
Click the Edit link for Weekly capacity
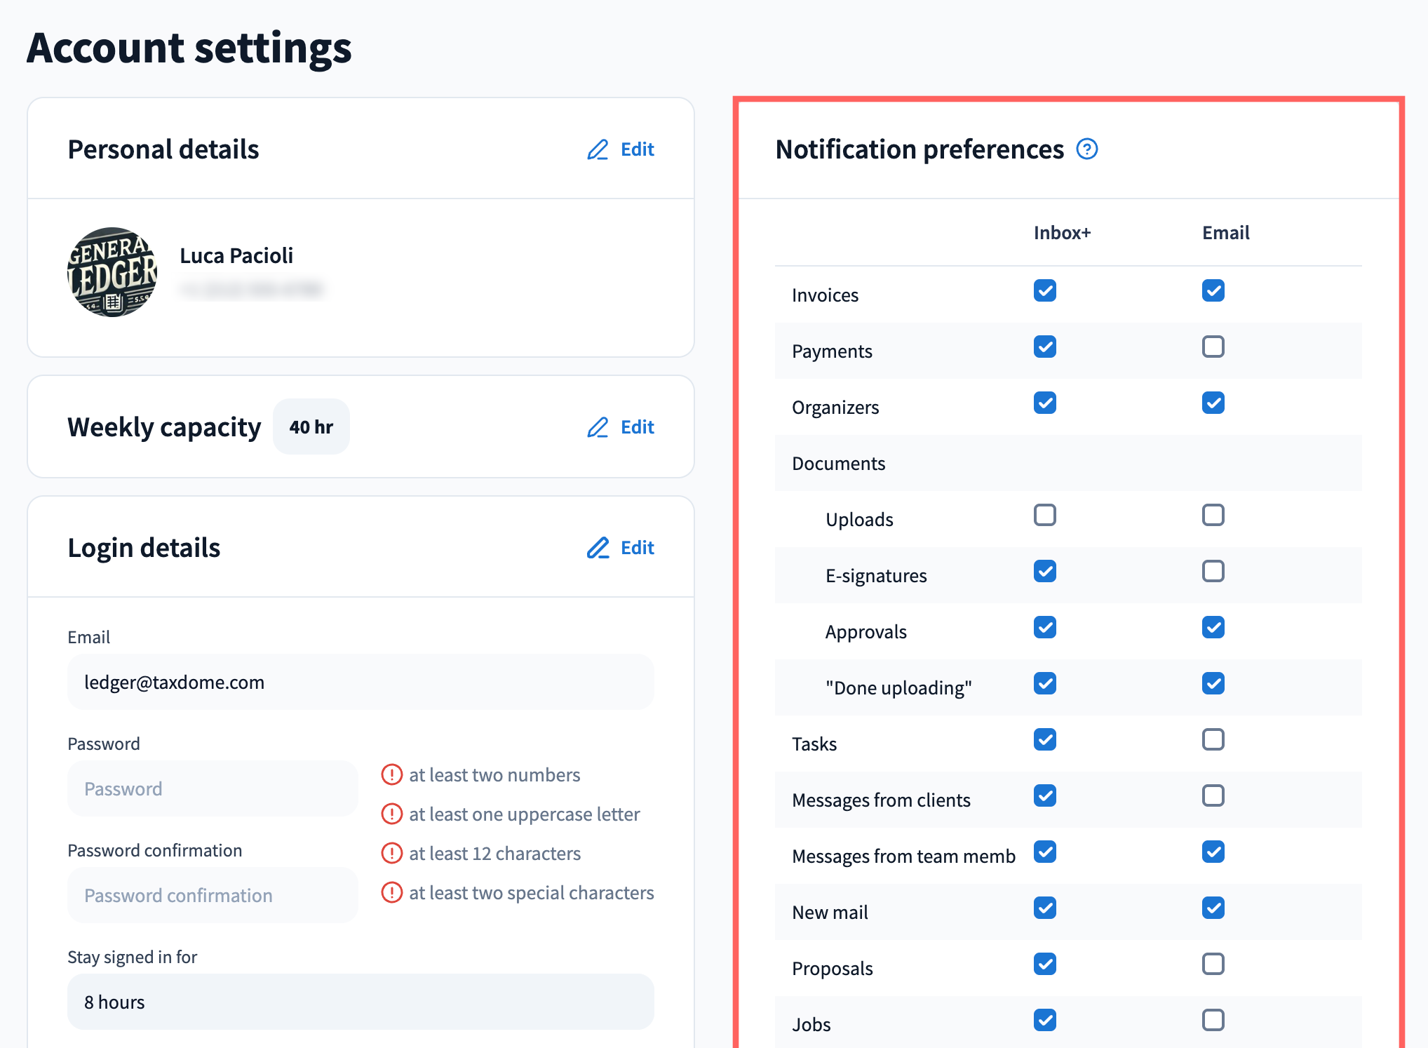[637, 427]
